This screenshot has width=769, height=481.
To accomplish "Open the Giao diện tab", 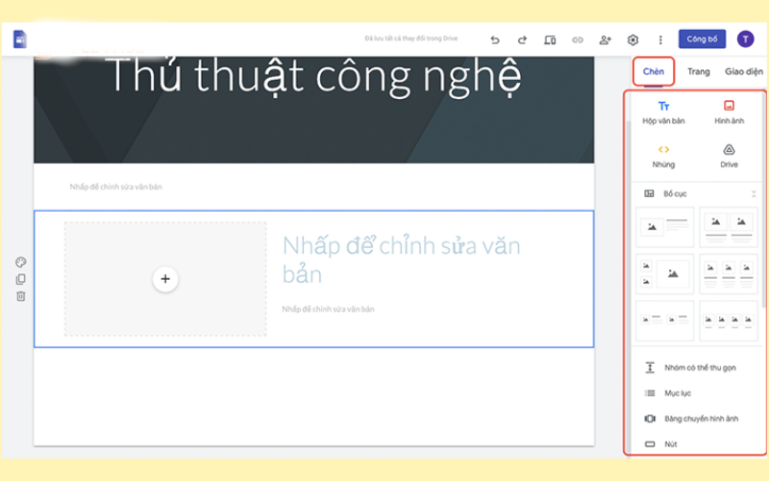I will [743, 71].
